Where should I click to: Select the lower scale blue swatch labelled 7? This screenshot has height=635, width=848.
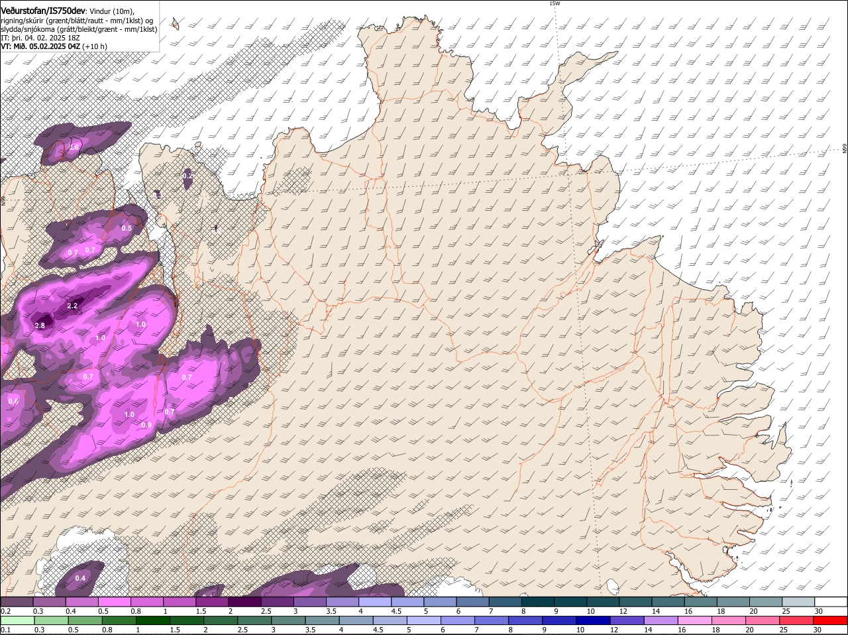click(492, 620)
